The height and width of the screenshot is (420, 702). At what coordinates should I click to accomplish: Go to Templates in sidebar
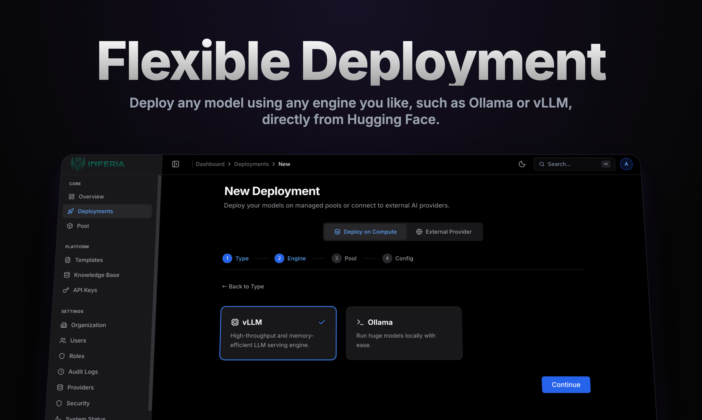point(89,260)
